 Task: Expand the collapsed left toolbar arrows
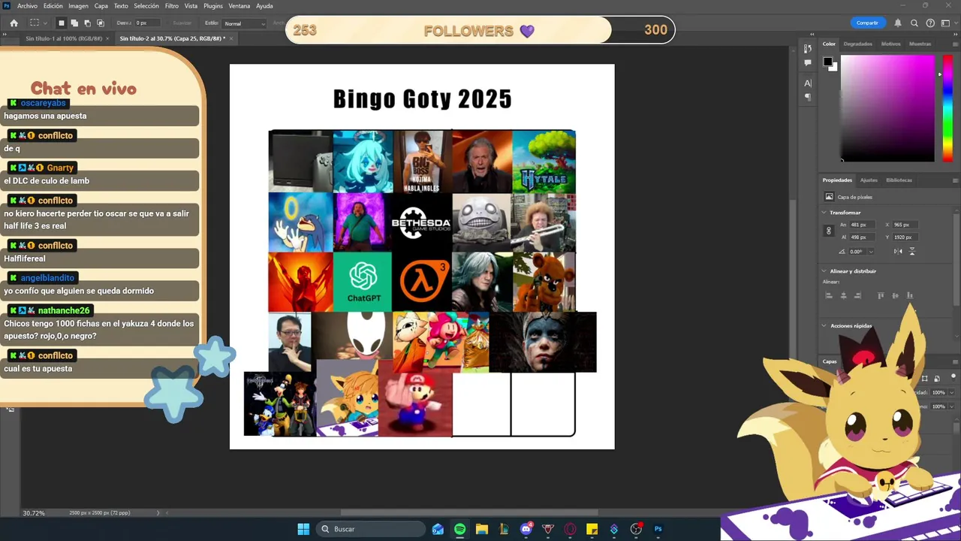(x=4, y=34)
